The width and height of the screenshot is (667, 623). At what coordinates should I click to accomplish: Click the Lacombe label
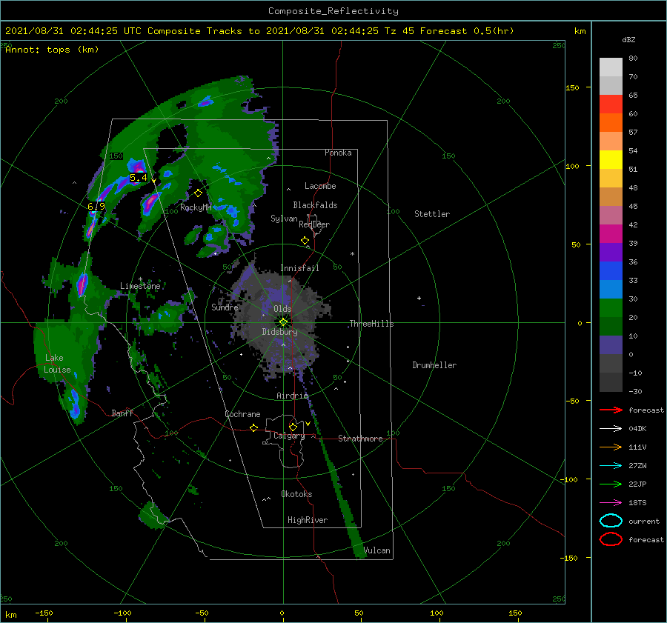pos(320,186)
